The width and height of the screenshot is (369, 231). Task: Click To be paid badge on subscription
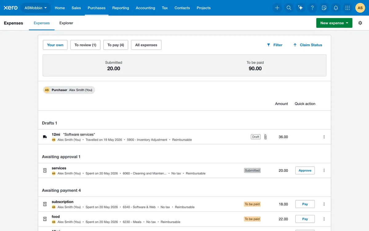(x=252, y=204)
